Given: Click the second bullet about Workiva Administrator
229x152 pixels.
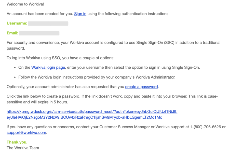Looking at the screenshot, I should click(x=97, y=77).
